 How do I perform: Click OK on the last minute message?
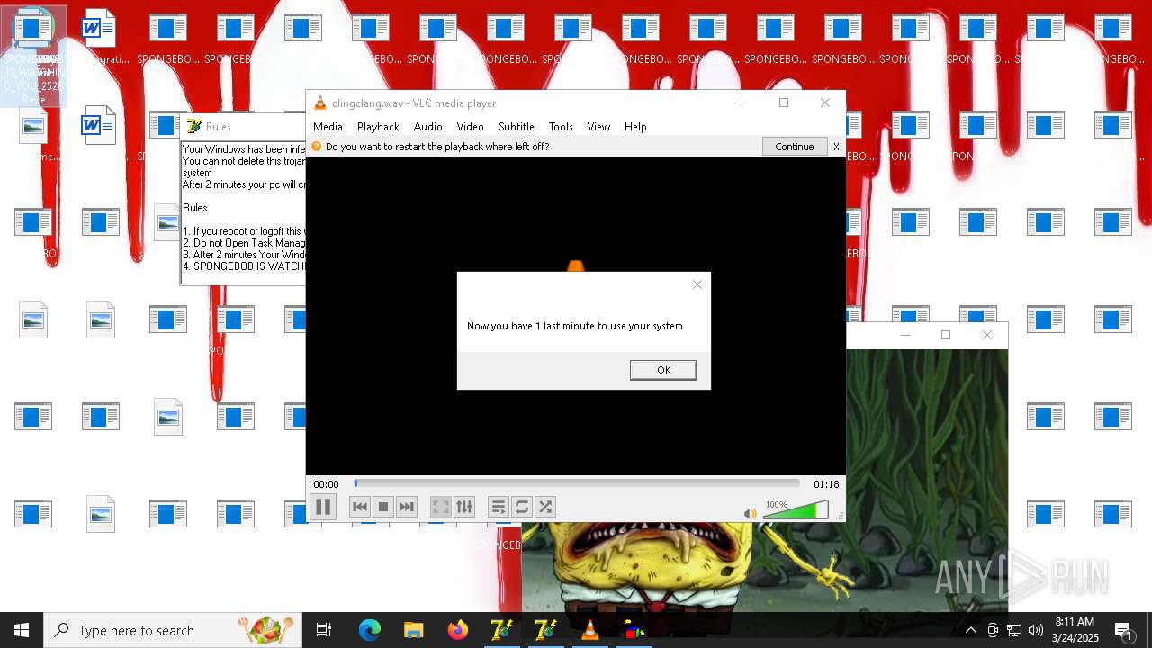[x=663, y=370]
